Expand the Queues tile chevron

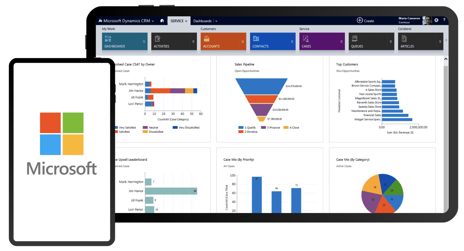(x=390, y=41)
